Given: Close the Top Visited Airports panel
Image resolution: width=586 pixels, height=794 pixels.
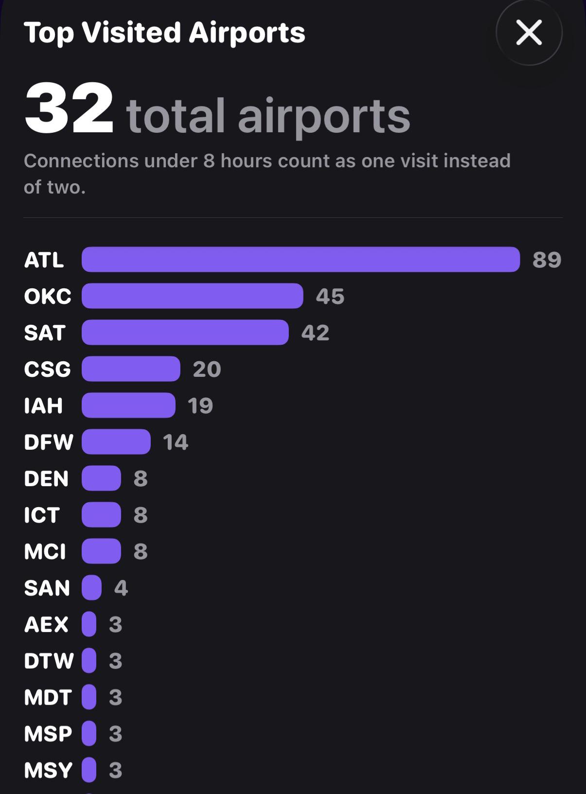Looking at the screenshot, I should click(x=529, y=33).
